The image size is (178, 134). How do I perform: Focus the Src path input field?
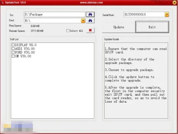tap(54, 15)
